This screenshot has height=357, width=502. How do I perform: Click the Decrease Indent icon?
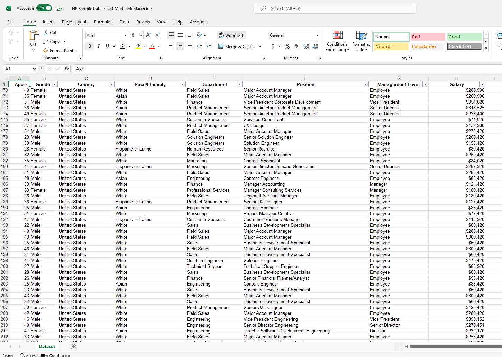pos(199,46)
